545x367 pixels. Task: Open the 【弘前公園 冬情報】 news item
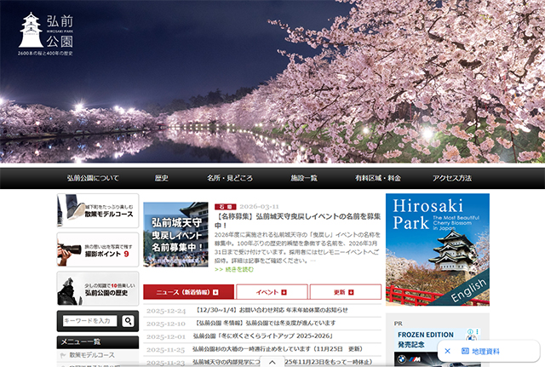(266, 324)
